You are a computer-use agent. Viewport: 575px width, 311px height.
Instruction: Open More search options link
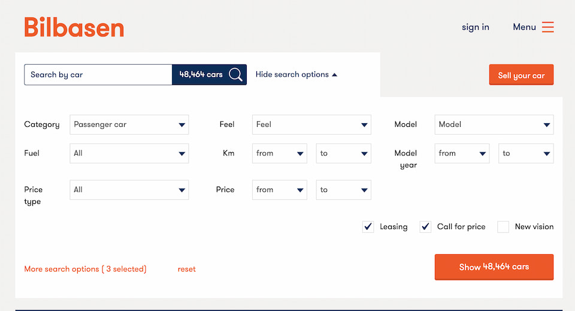click(85, 269)
